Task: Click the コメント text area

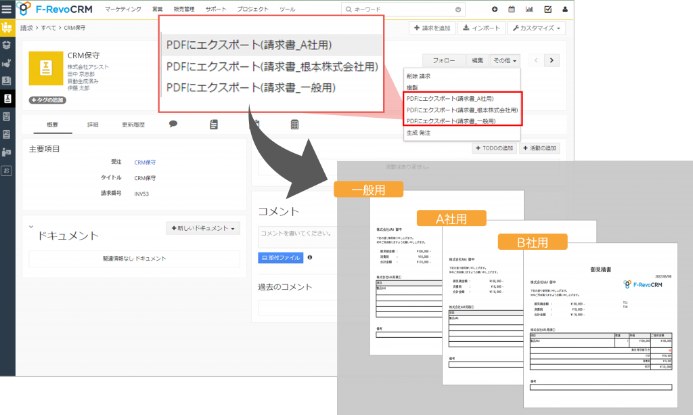Action: pos(298,237)
